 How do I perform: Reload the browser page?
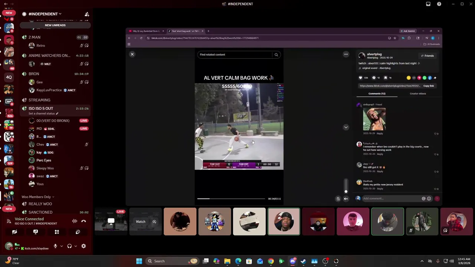[141, 38]
